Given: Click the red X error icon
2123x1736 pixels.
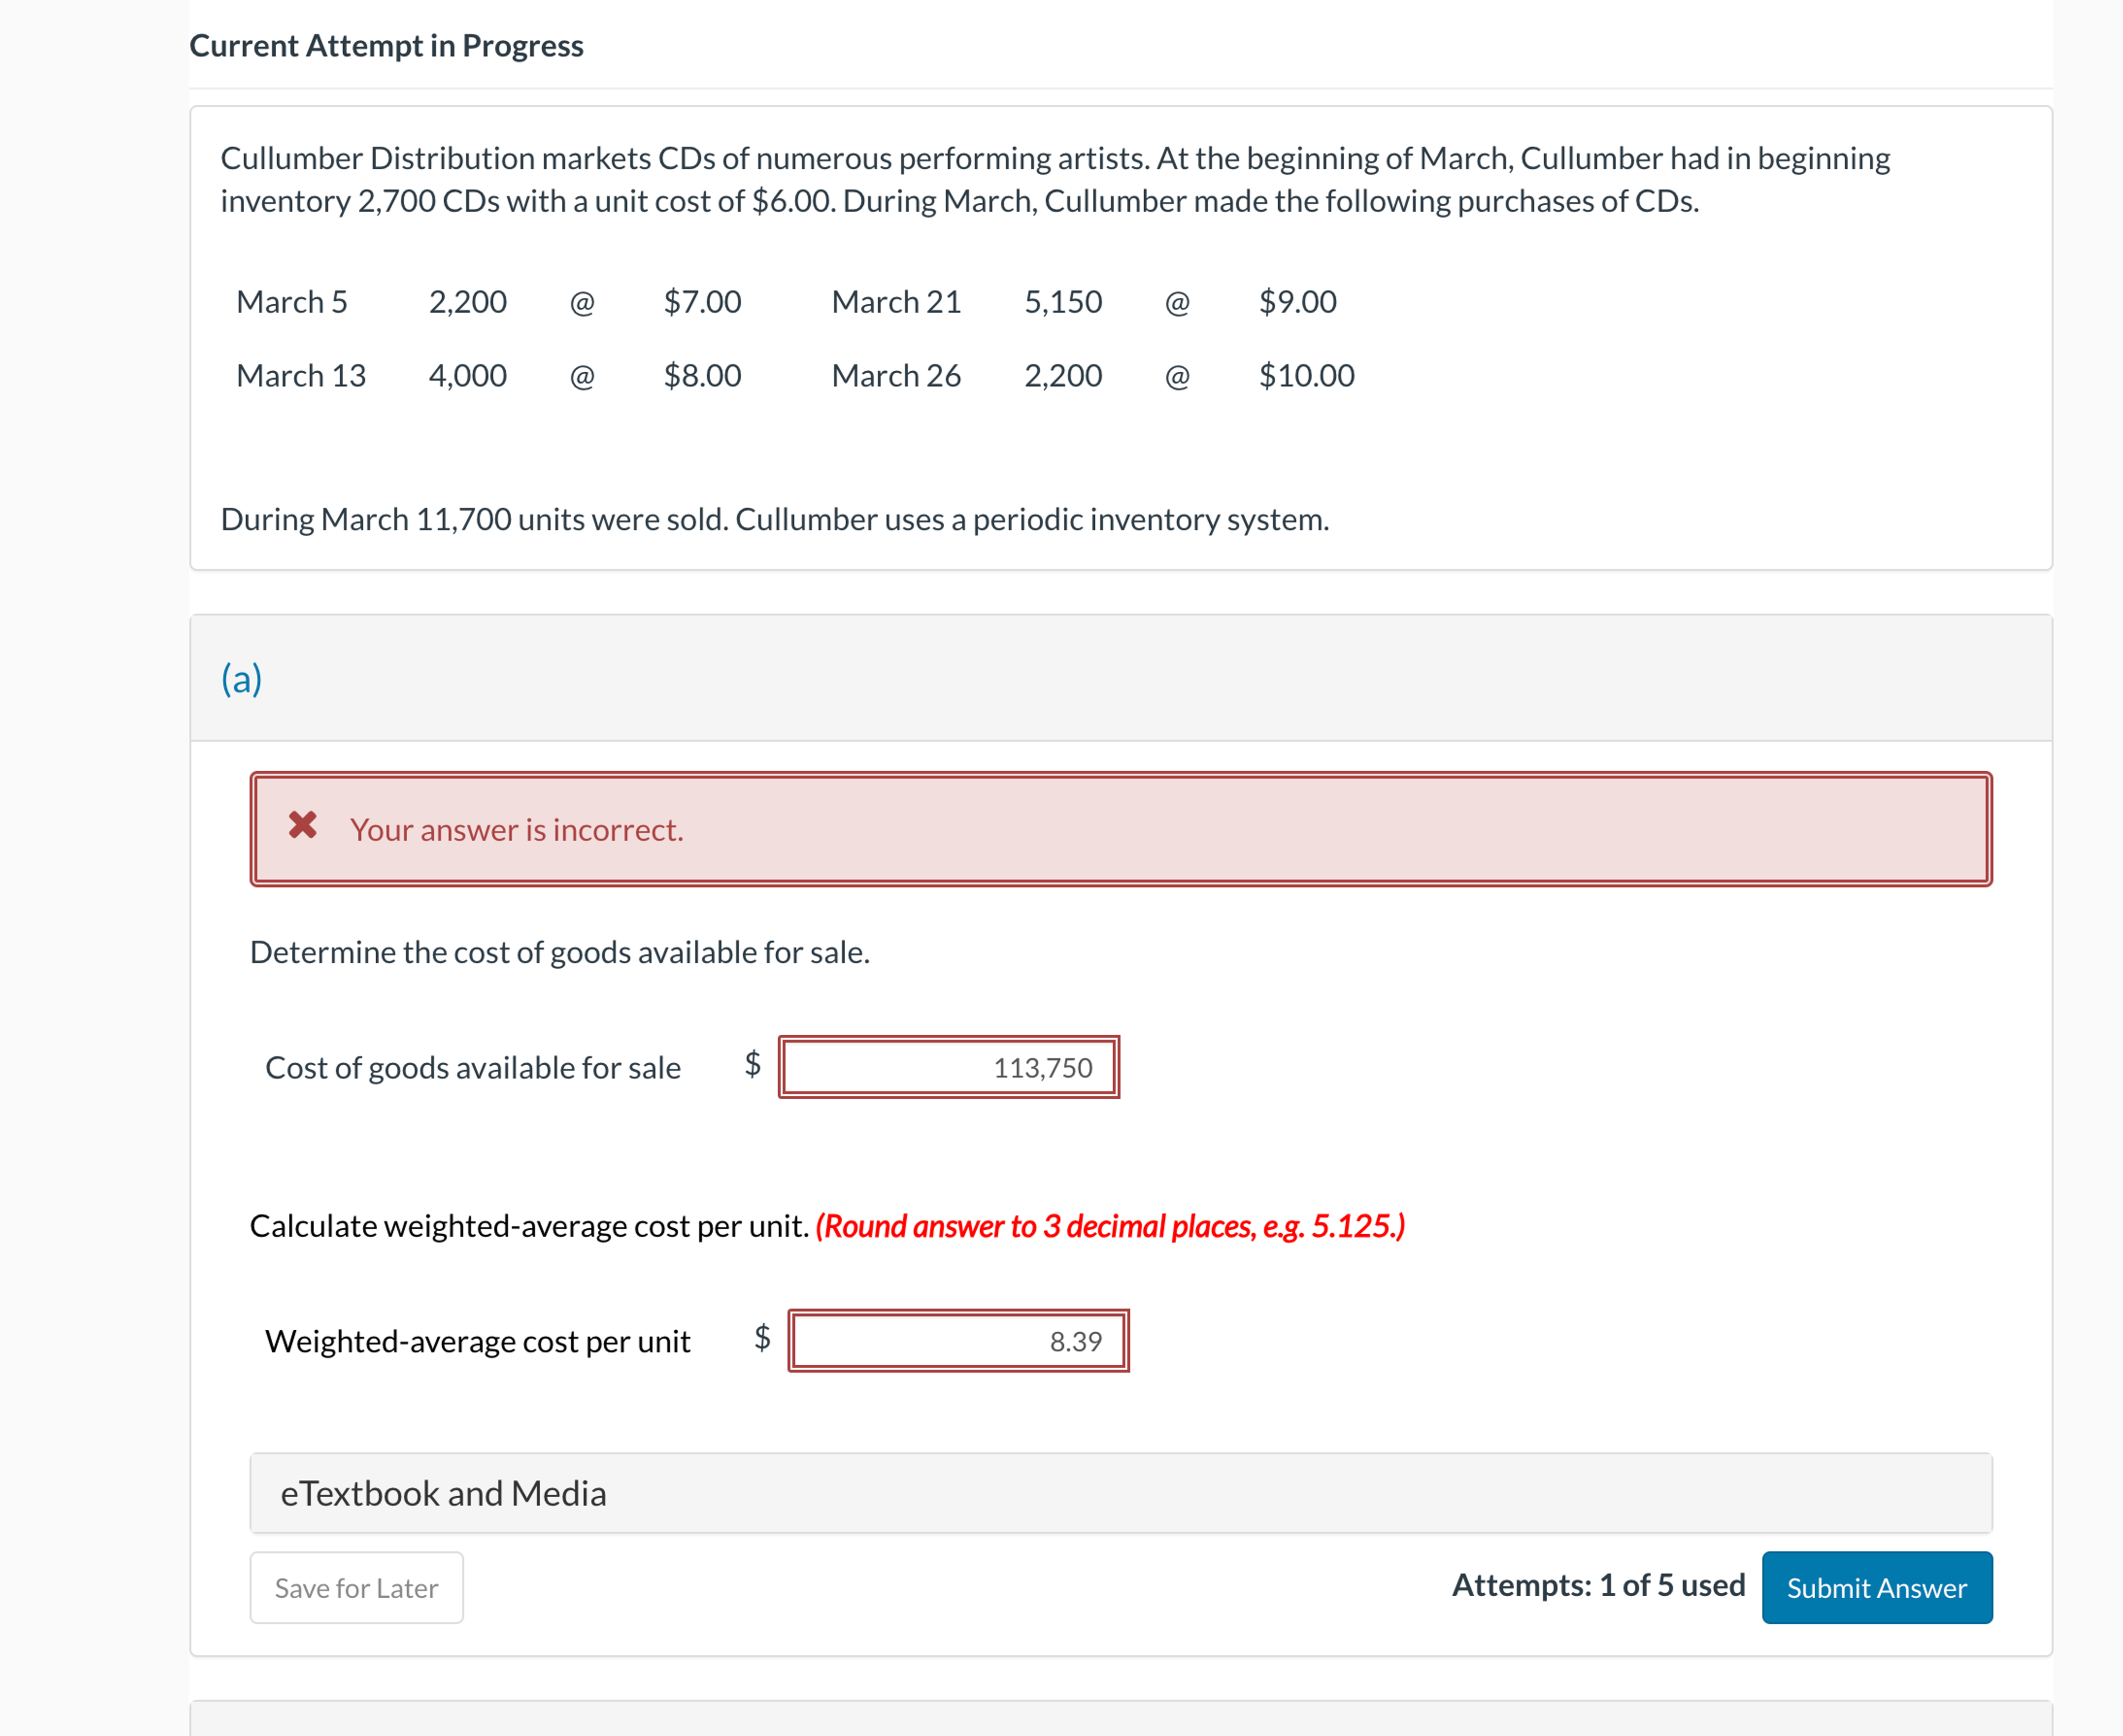Looking at the screenshot, I should [302, 826].
